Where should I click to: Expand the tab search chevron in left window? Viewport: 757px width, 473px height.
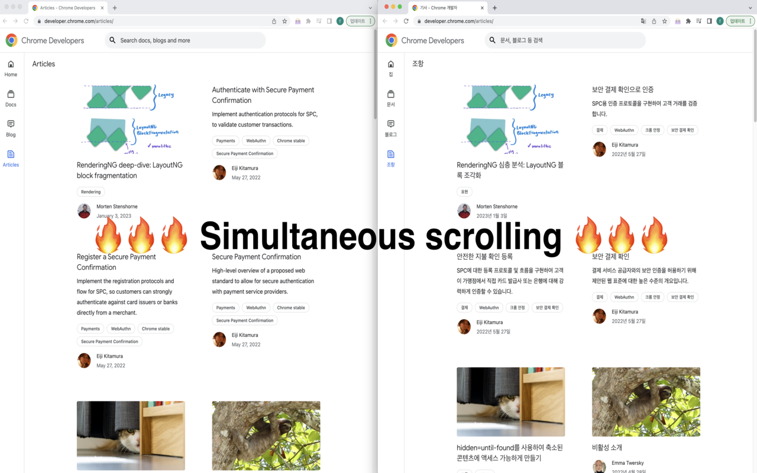pos(370,8)
